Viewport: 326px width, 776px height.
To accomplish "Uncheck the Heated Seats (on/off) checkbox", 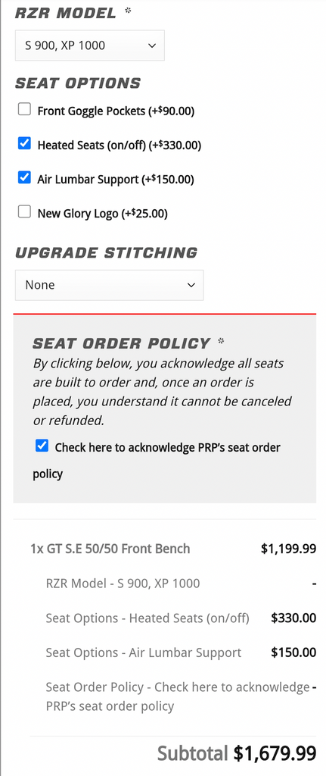I will 24,143.
